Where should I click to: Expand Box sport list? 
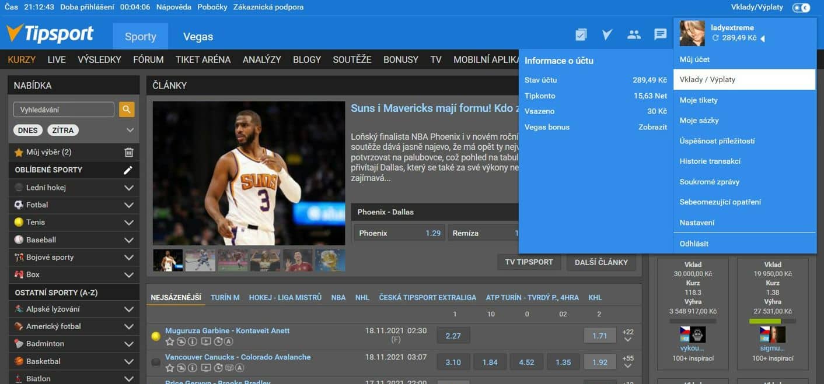[129, 274]
